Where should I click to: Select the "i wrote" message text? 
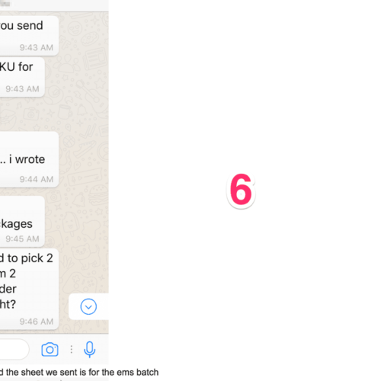[27, 159]
